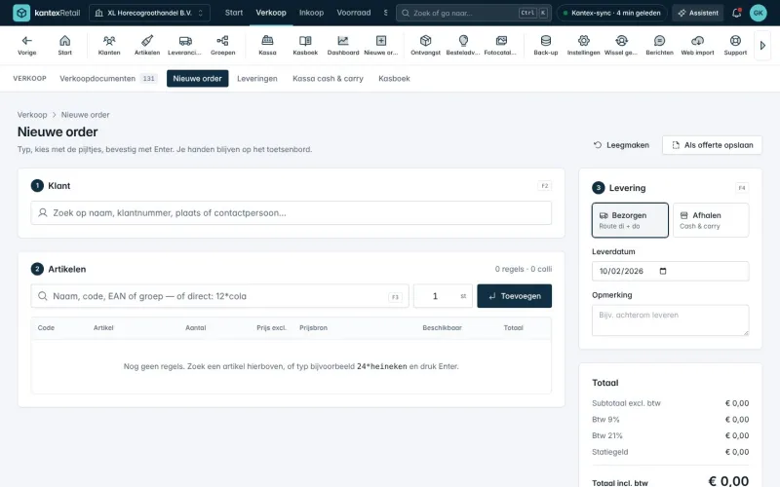Click the Opmerking text area
Viewport: 780px width, 487px height.
point(670,320)
